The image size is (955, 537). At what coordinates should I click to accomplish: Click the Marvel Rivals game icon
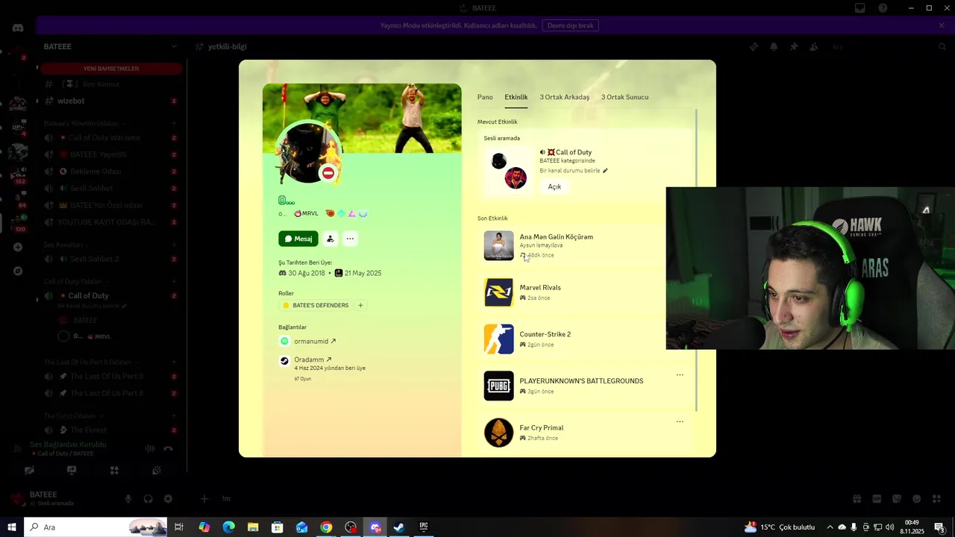coord(498,292)
